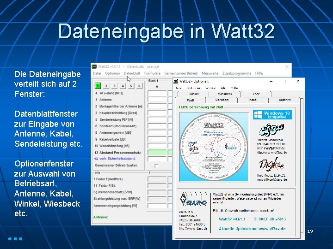Click the DL9KCE signature logo
333x249 pixels.
[x=271, y=164]
